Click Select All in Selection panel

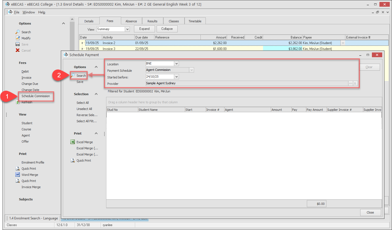[83, 103]
